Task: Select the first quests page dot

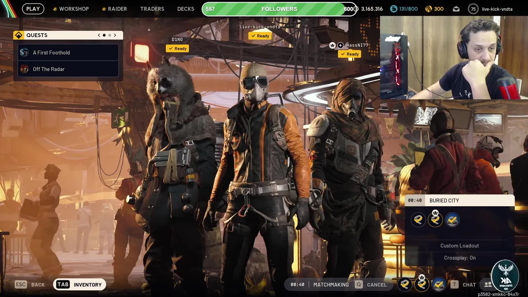Action: [x=104, y=35]
